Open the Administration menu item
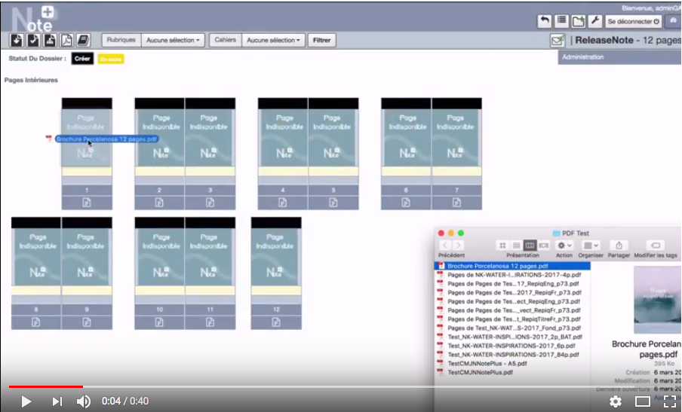This screenshot has height=412, width=682. click(x=582, y=56)
